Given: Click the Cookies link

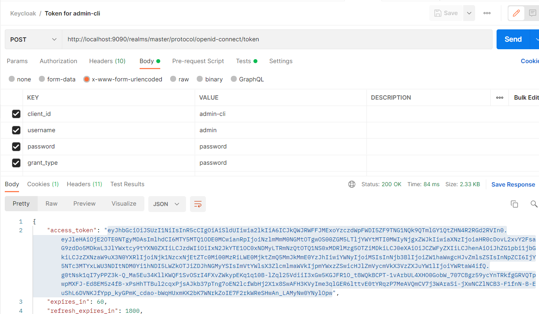Looking at the screenshot, I should 530,61.
